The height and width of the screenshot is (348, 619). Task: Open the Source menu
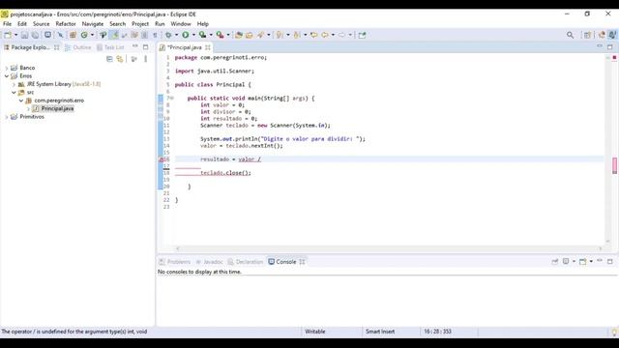tap(41, 24)
